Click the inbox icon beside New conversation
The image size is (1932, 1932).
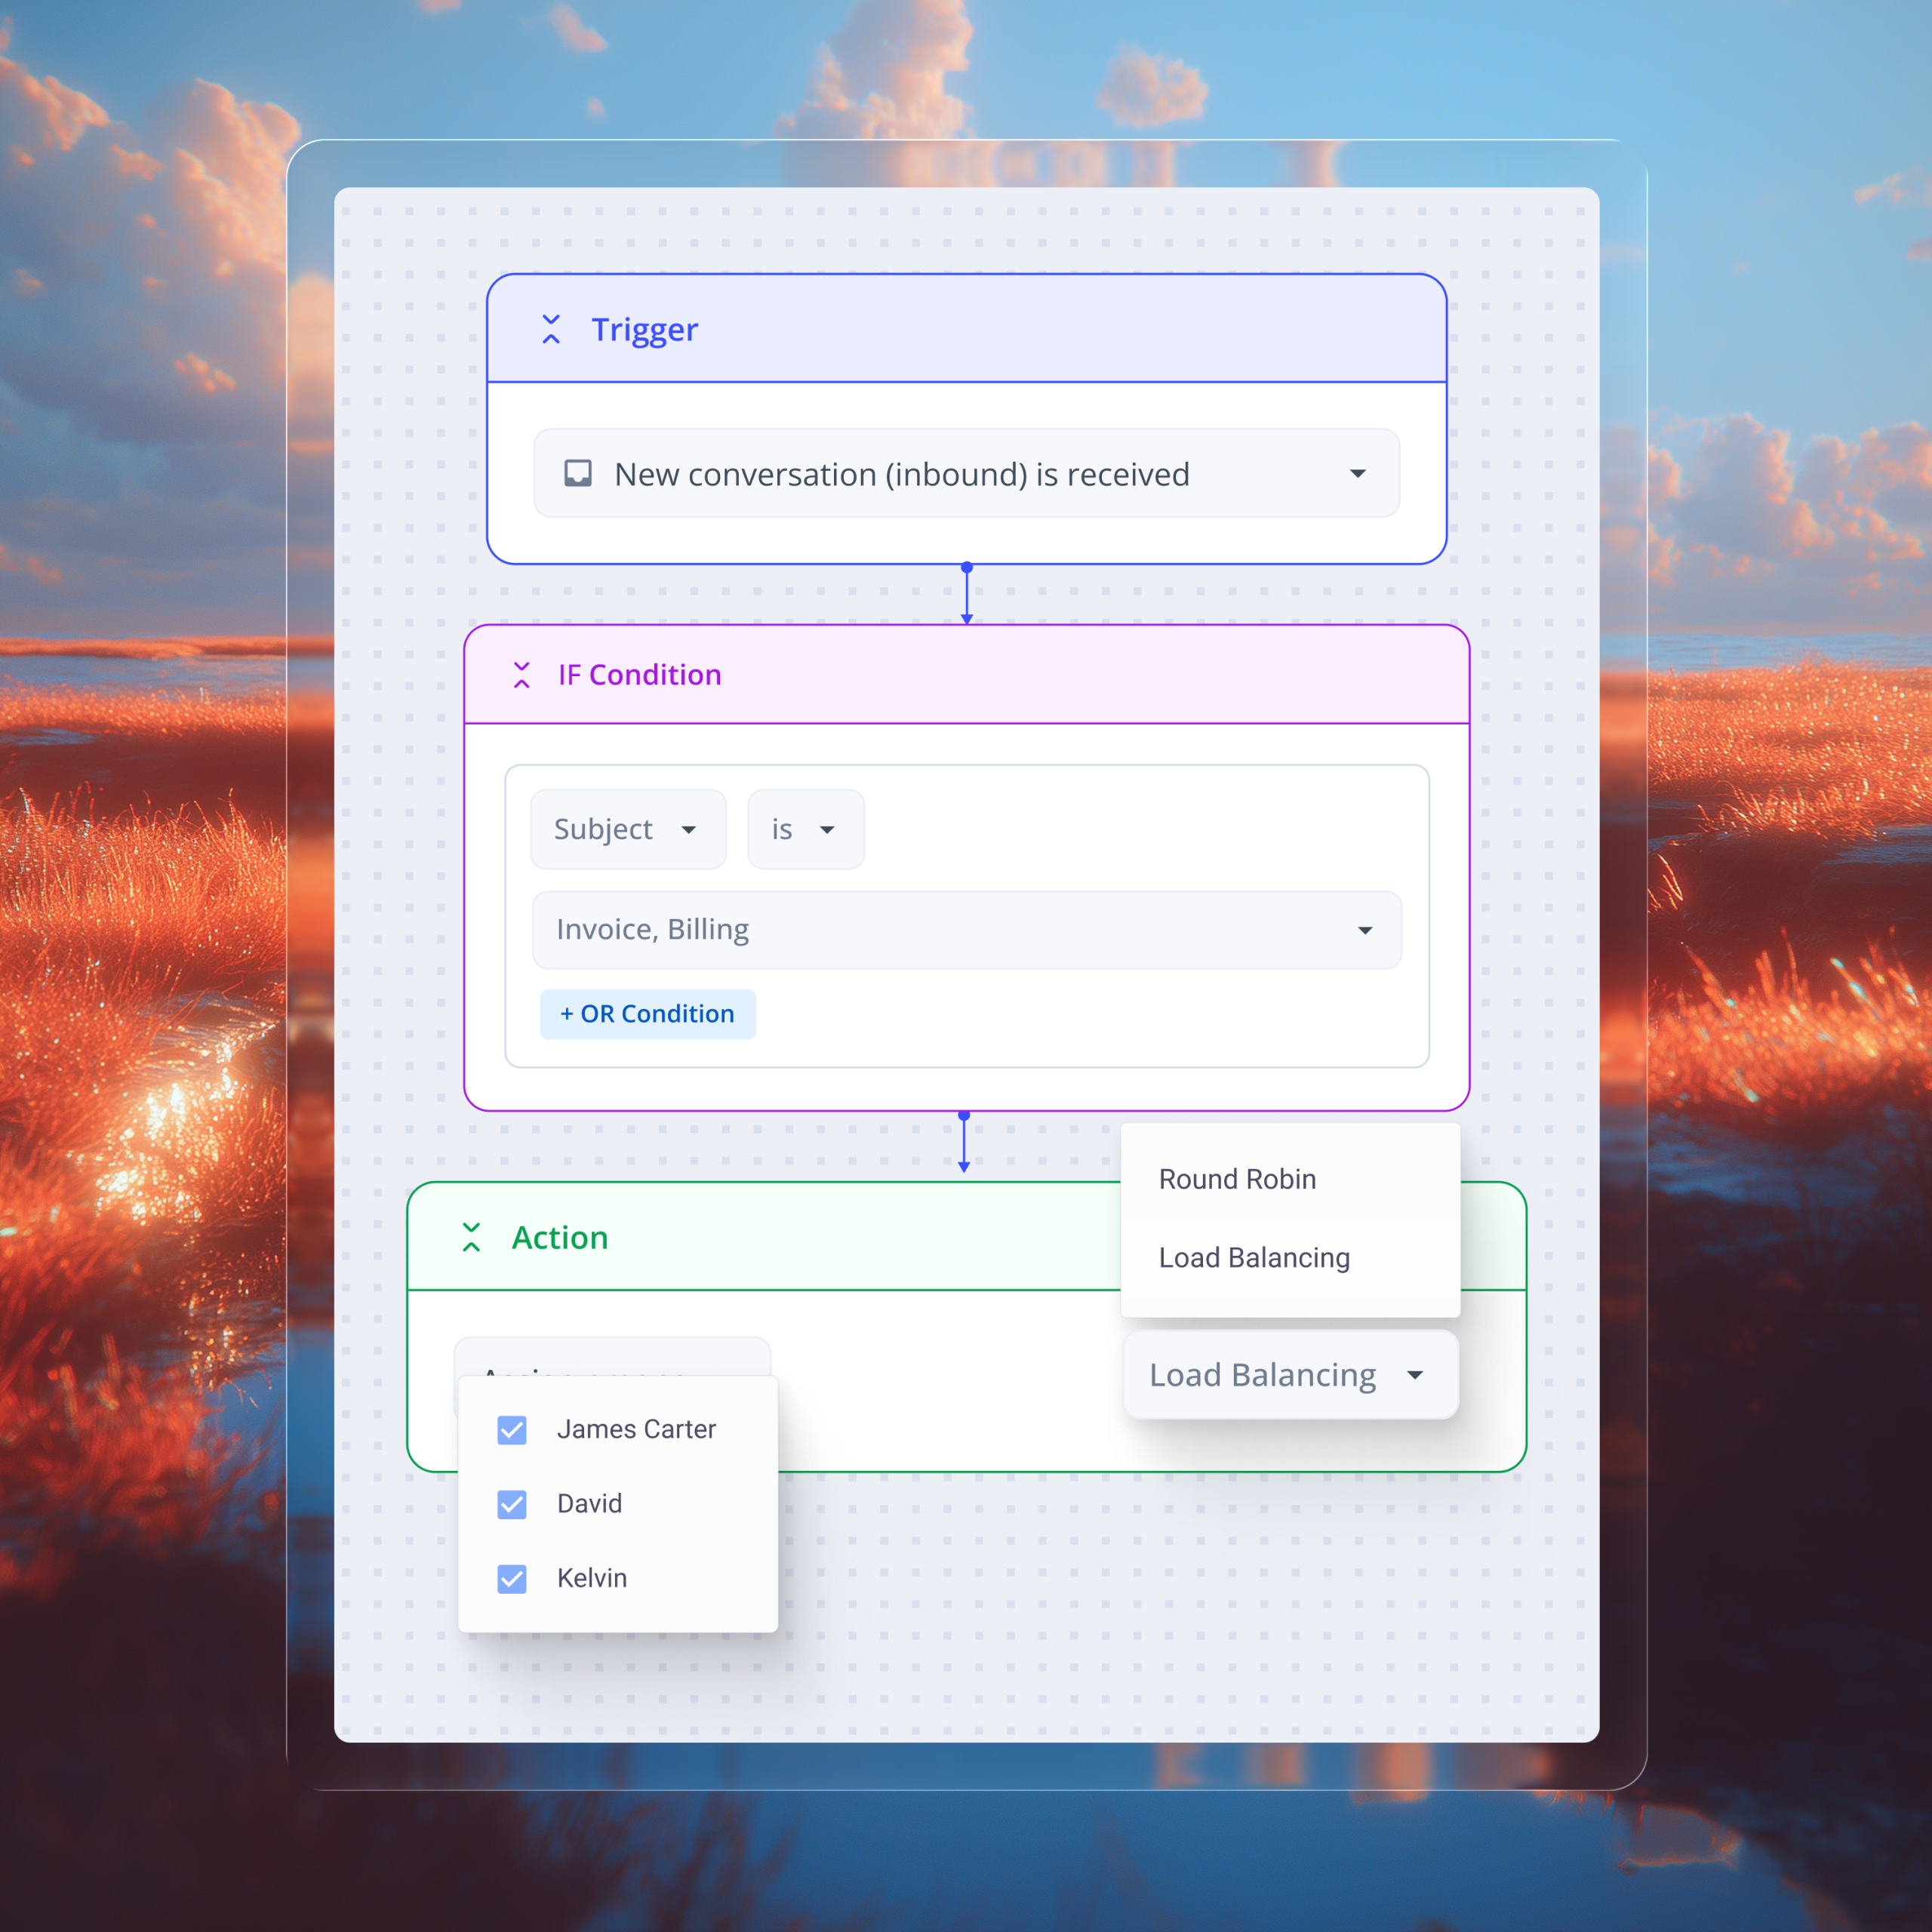[578, 474]
